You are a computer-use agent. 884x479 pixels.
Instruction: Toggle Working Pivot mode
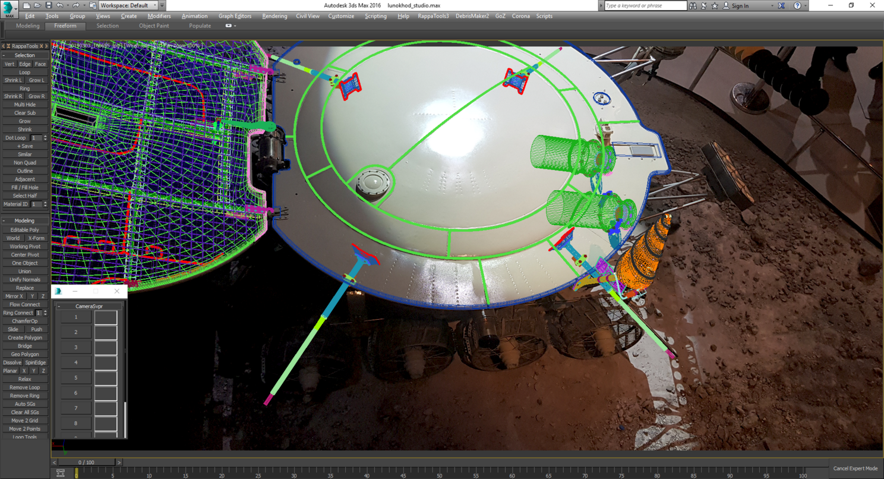(25, 247)
